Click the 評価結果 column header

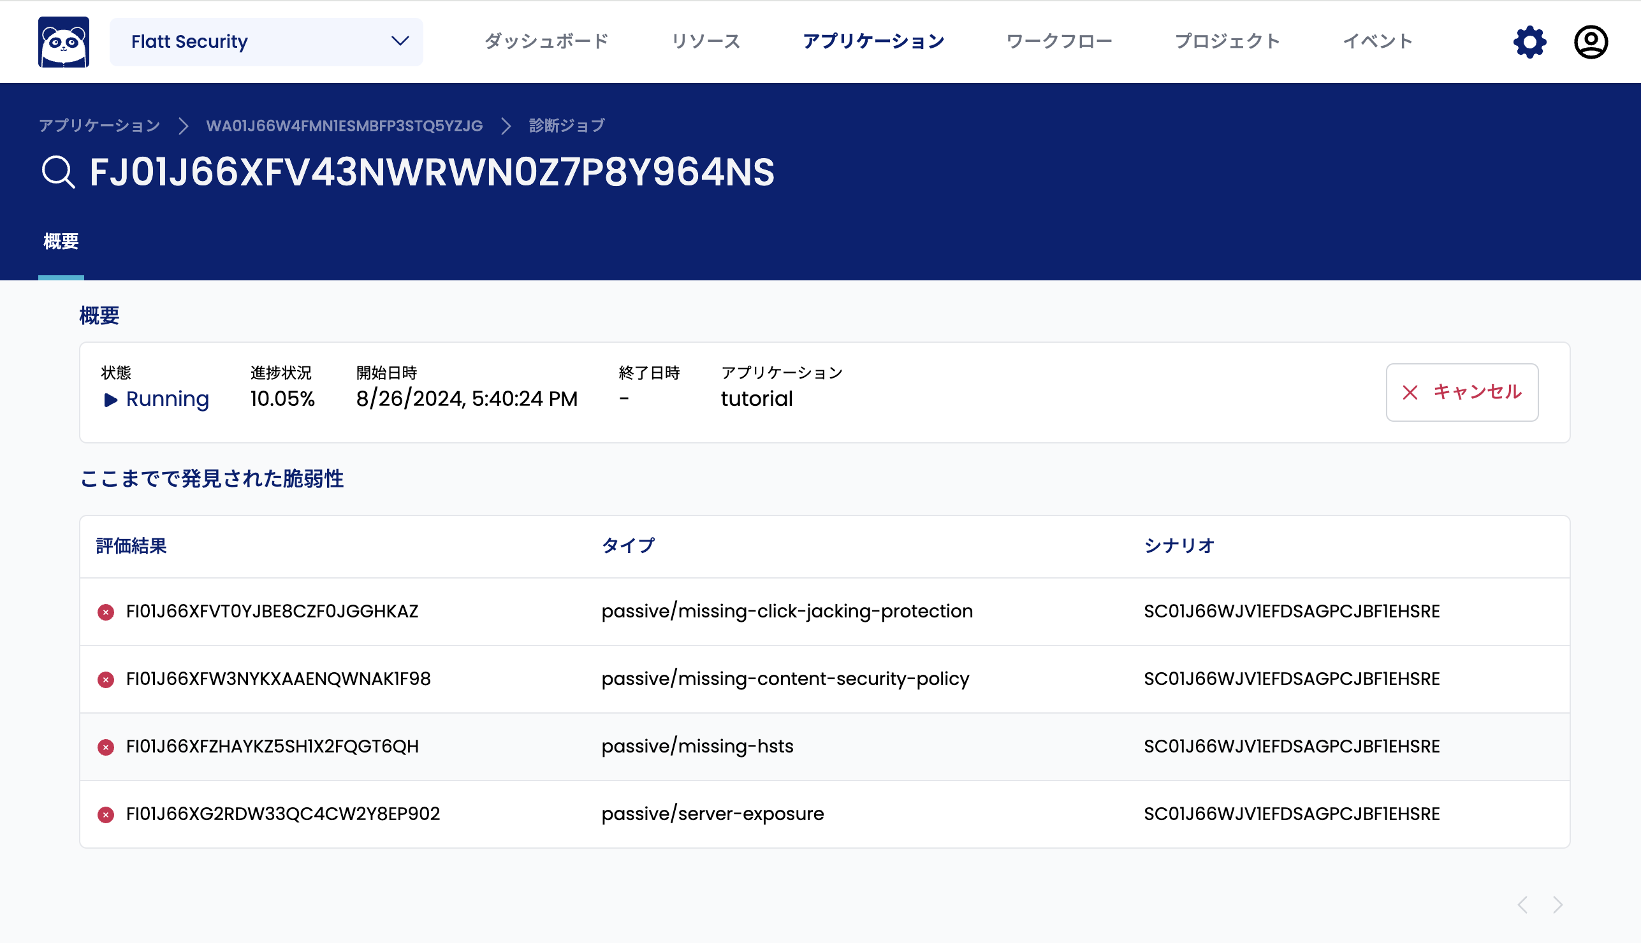(131, 546)
